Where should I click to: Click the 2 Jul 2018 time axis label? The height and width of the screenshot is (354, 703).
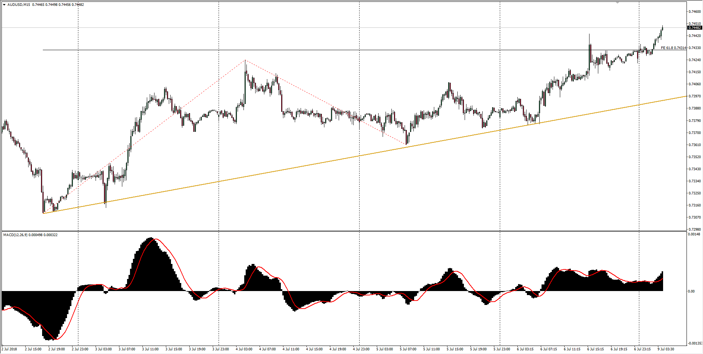(x=9, y=349)
